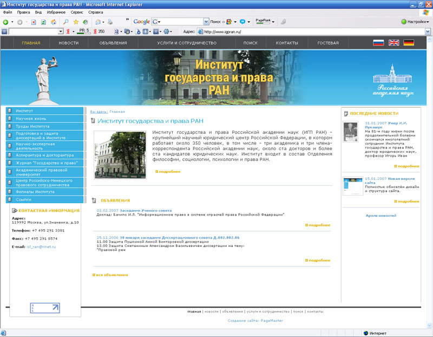Open Аспирантура и докторантура sidebar item
The width and height of the screenshot is (433, 337).
[x=45, y=155]
